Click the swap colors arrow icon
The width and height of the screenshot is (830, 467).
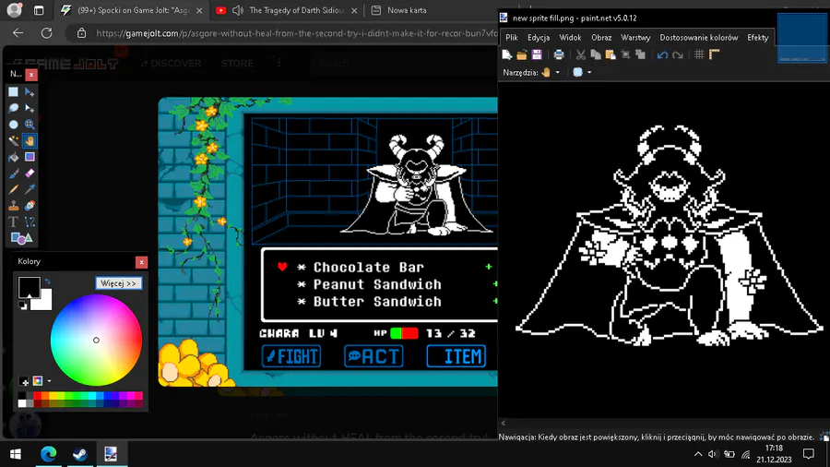[x=47, y=281]
